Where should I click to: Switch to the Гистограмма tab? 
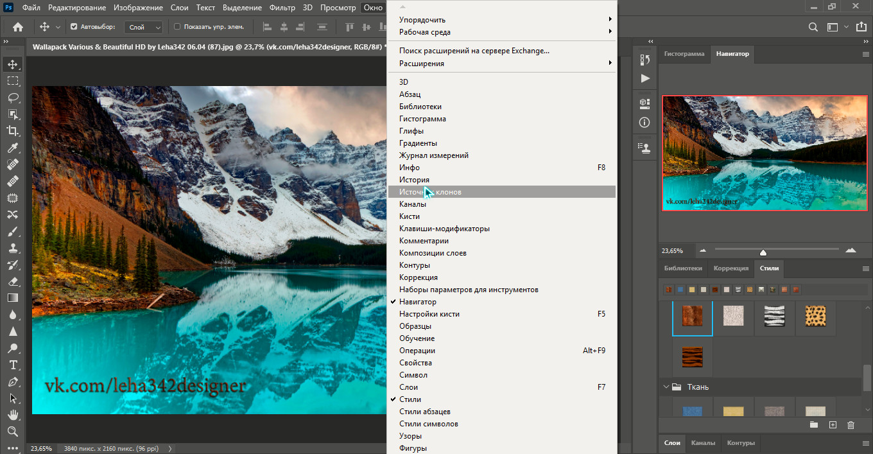[684, 54]
